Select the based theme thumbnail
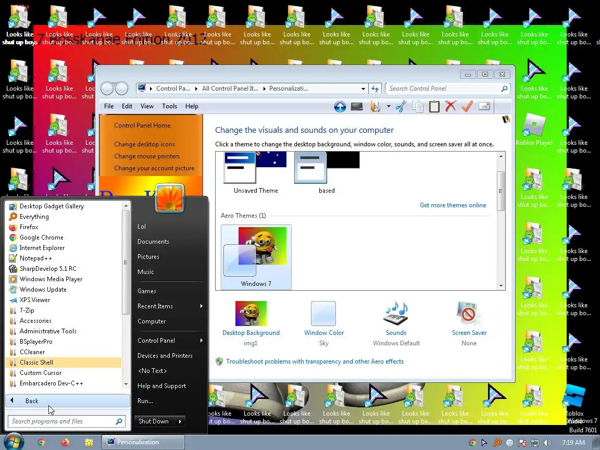The height and width of the screenshot is (450, 600). tap(327, 173)
